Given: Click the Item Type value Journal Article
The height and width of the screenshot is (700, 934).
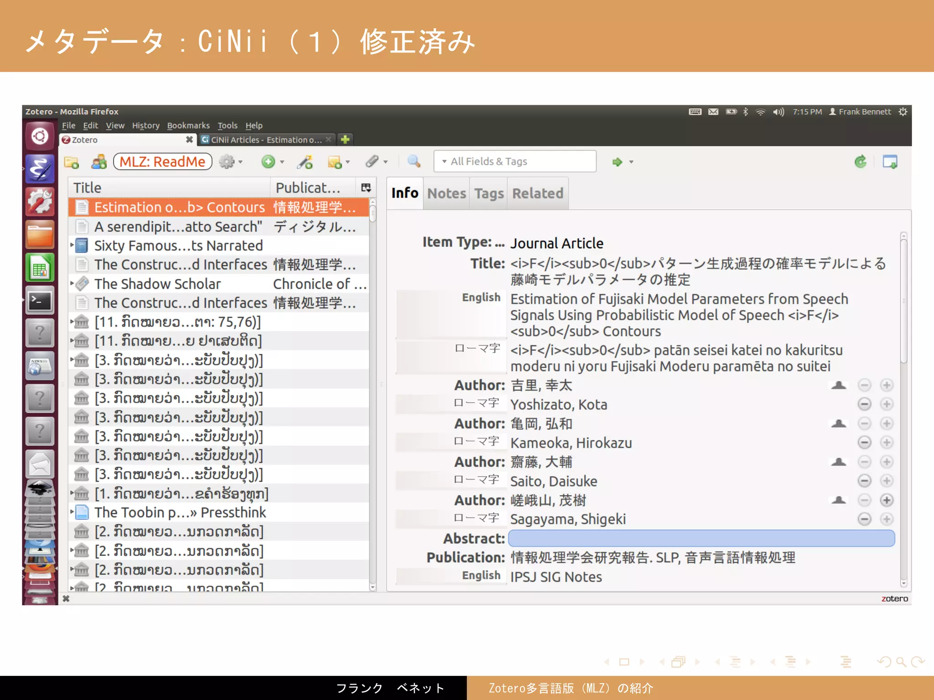Looking at the screenshot, I should [557, 243].
